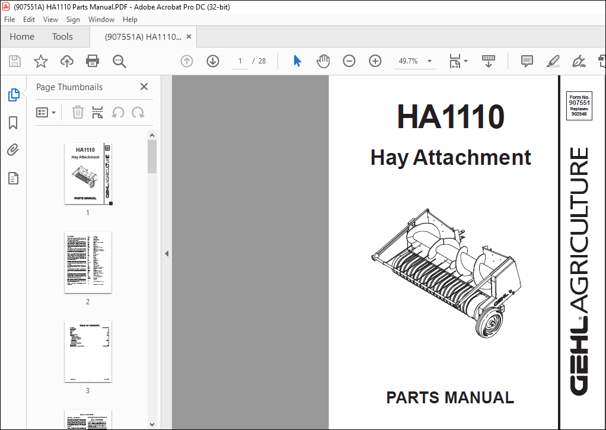Click thumbnail panel scroll down arrow
The image size is (606, 430).
(x=152, y=425)
